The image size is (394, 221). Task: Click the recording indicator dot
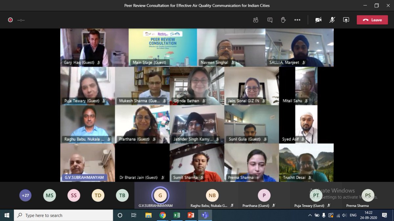pos(10,20)
